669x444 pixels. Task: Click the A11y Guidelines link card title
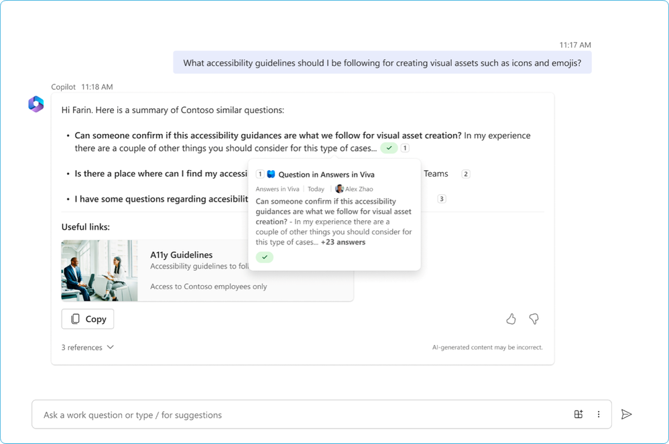(x=181, y=254)
